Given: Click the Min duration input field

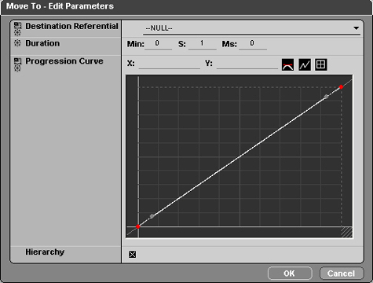Looking at the screenshot, I should (158, 43).
